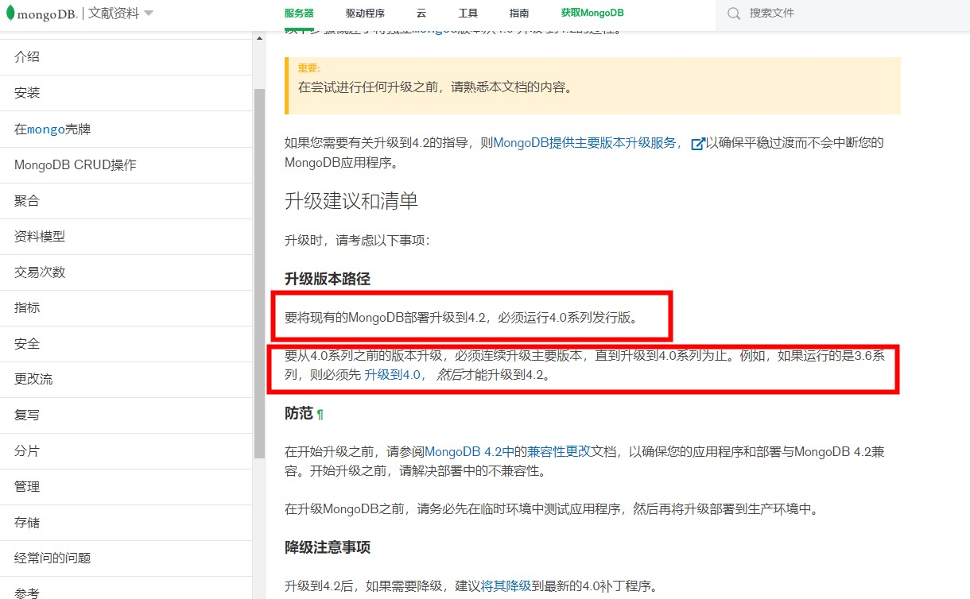This screenshot has height=599, width=970.
Task: Open 参考 in the sidebar
Action: [126, 589]
